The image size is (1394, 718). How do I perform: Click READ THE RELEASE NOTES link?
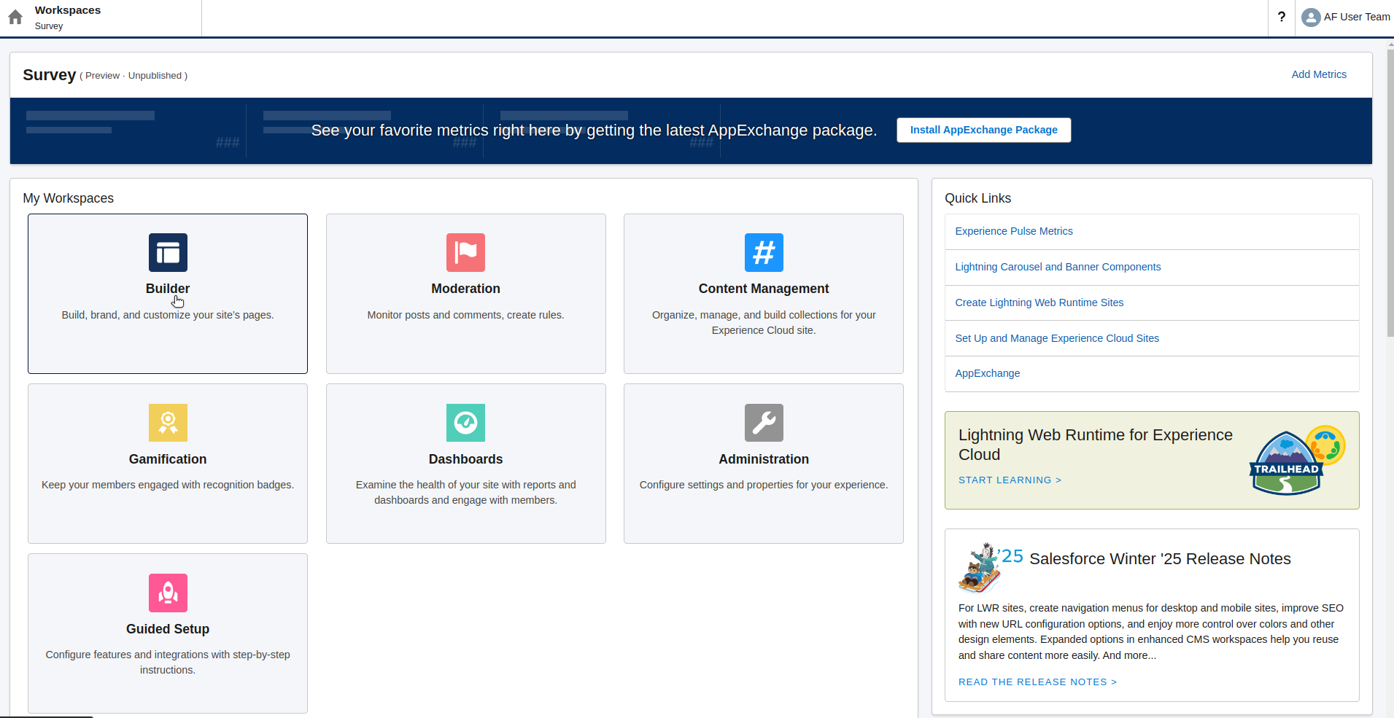click(1037, 682)
